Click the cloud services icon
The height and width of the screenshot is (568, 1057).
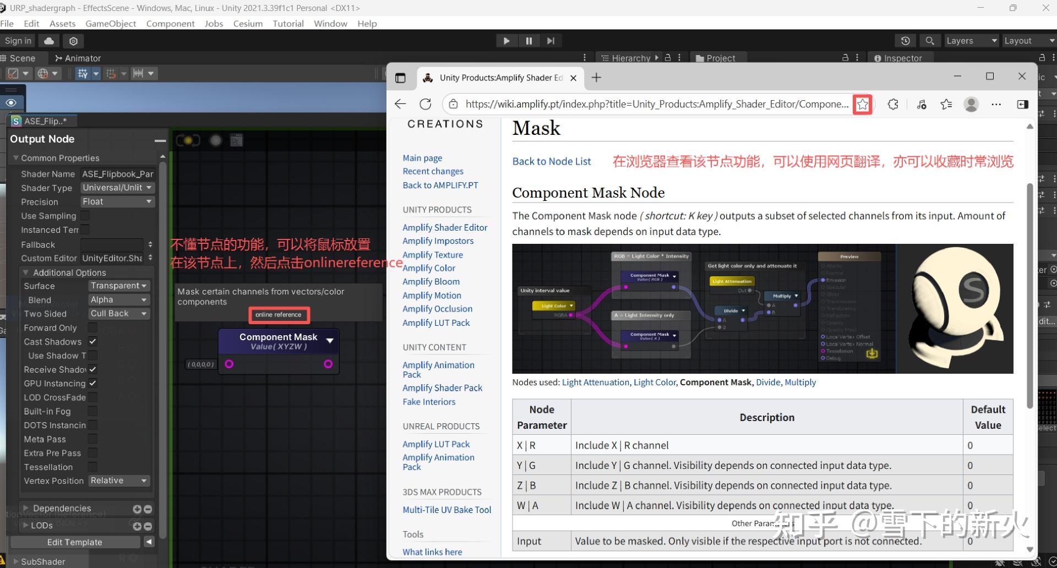[49, 41]
